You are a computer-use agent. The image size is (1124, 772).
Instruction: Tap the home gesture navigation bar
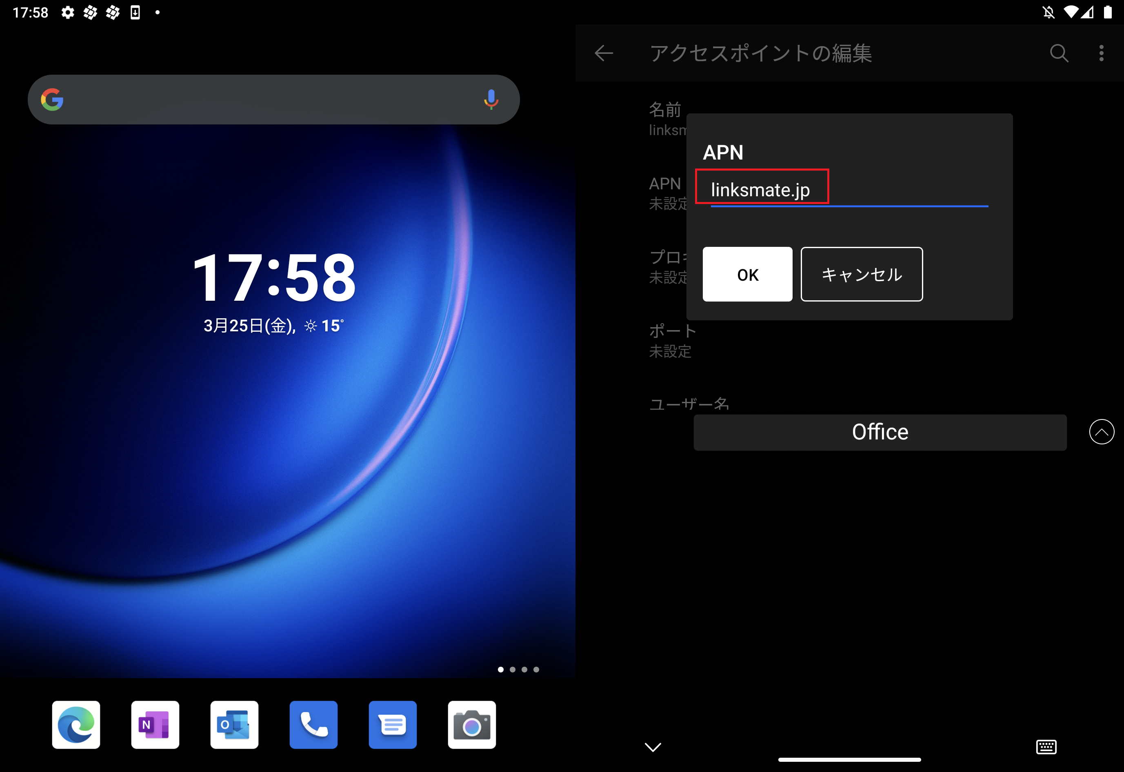[849, 759]
